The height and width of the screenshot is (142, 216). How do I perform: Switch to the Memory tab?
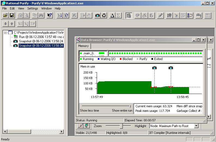pyautogui.click(x=83, y=46)
